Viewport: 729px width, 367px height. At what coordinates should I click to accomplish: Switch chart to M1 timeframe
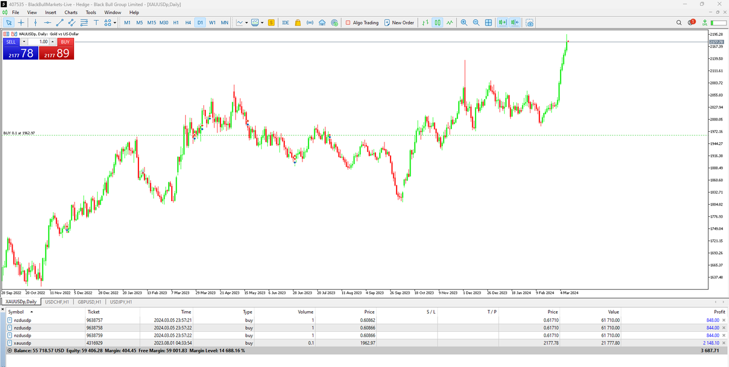(127, 22)
